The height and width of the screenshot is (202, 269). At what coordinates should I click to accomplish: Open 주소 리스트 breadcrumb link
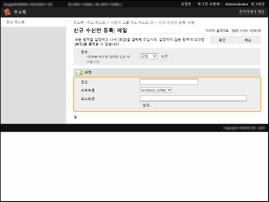coord(97,22)
